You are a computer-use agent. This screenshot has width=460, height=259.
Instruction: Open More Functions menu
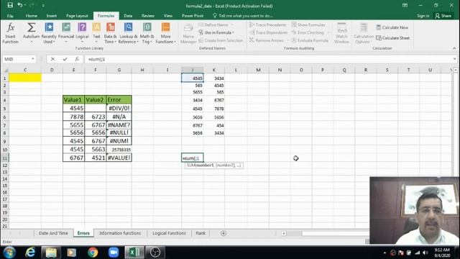coord(166,33)
